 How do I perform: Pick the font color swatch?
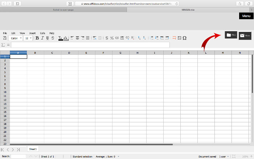[60, 38]
